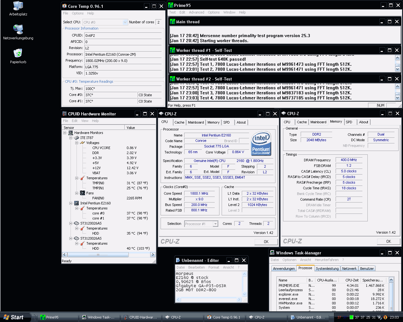Open the View menu in Hardware Monitor
The width and height of the screenshot is (403, 322).
(85, 121)
